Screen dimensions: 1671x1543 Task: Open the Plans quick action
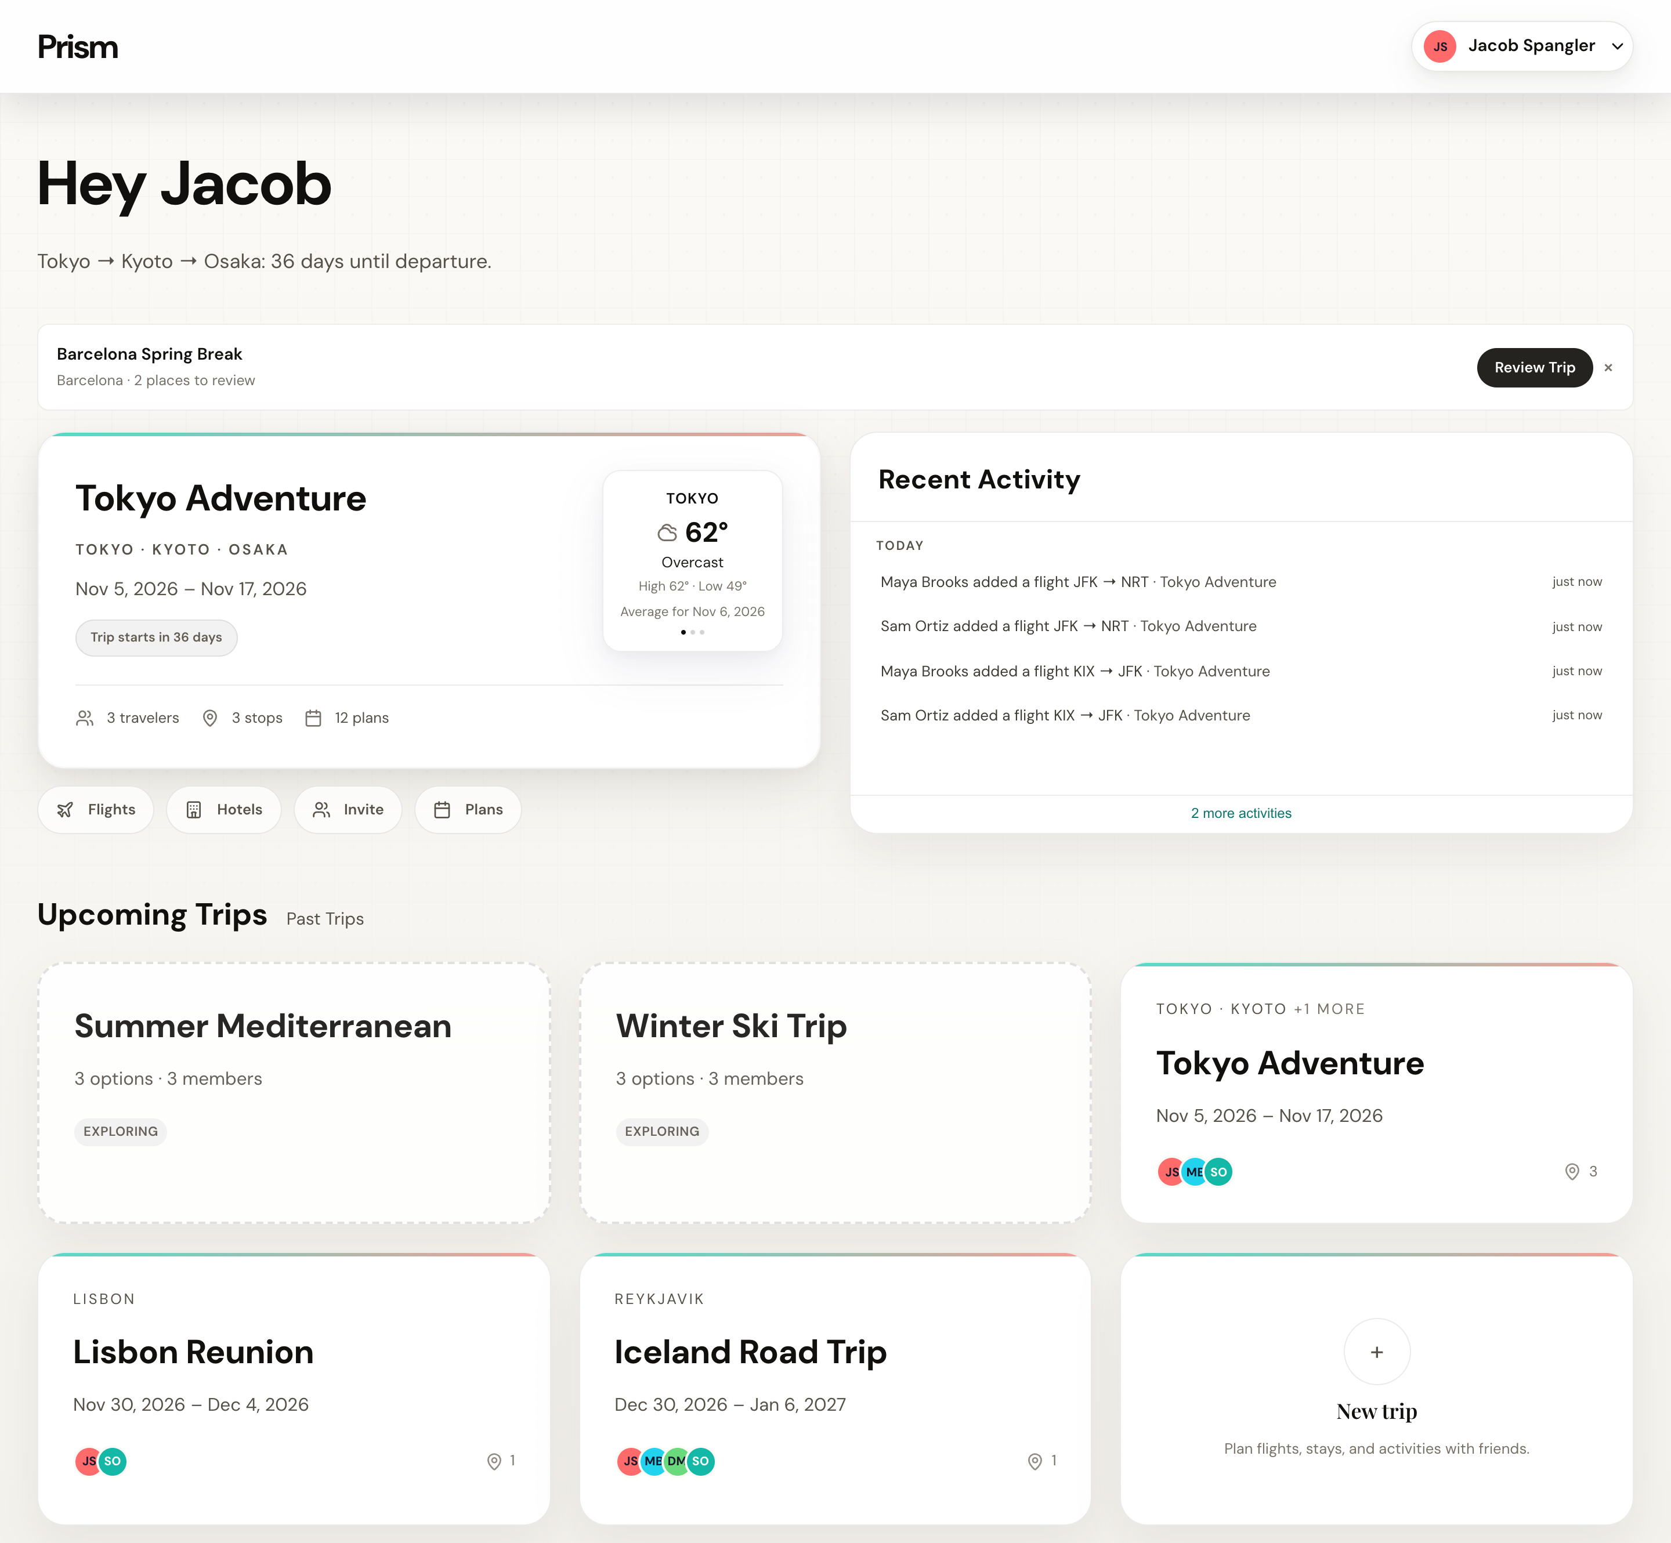468,809
